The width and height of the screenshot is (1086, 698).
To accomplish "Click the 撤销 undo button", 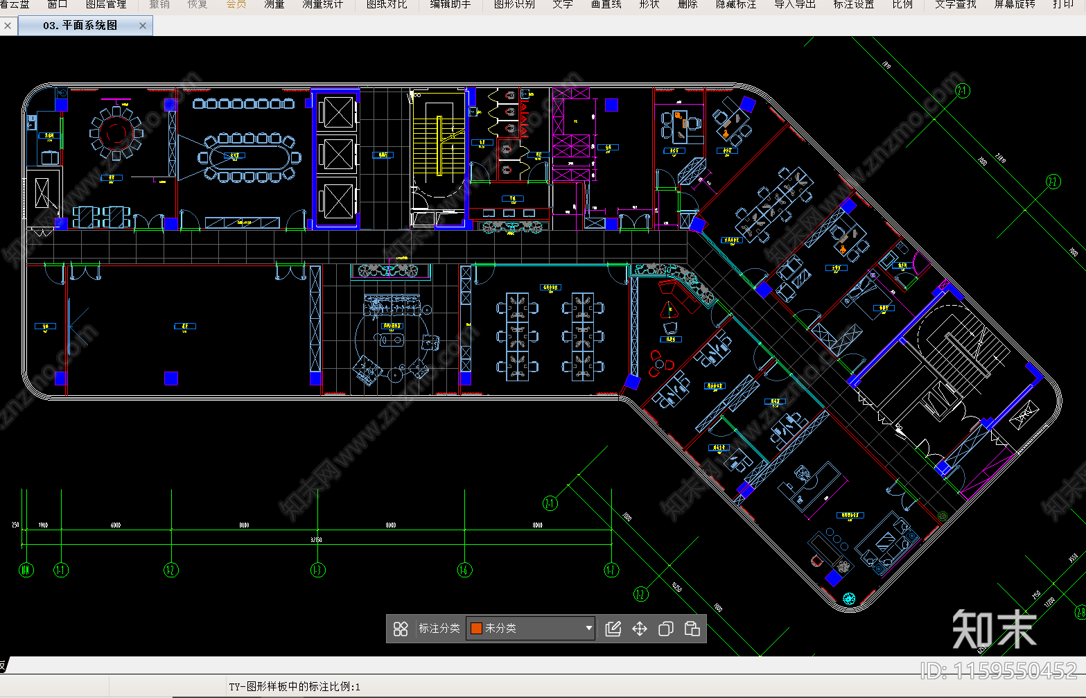I will (159, 4).
